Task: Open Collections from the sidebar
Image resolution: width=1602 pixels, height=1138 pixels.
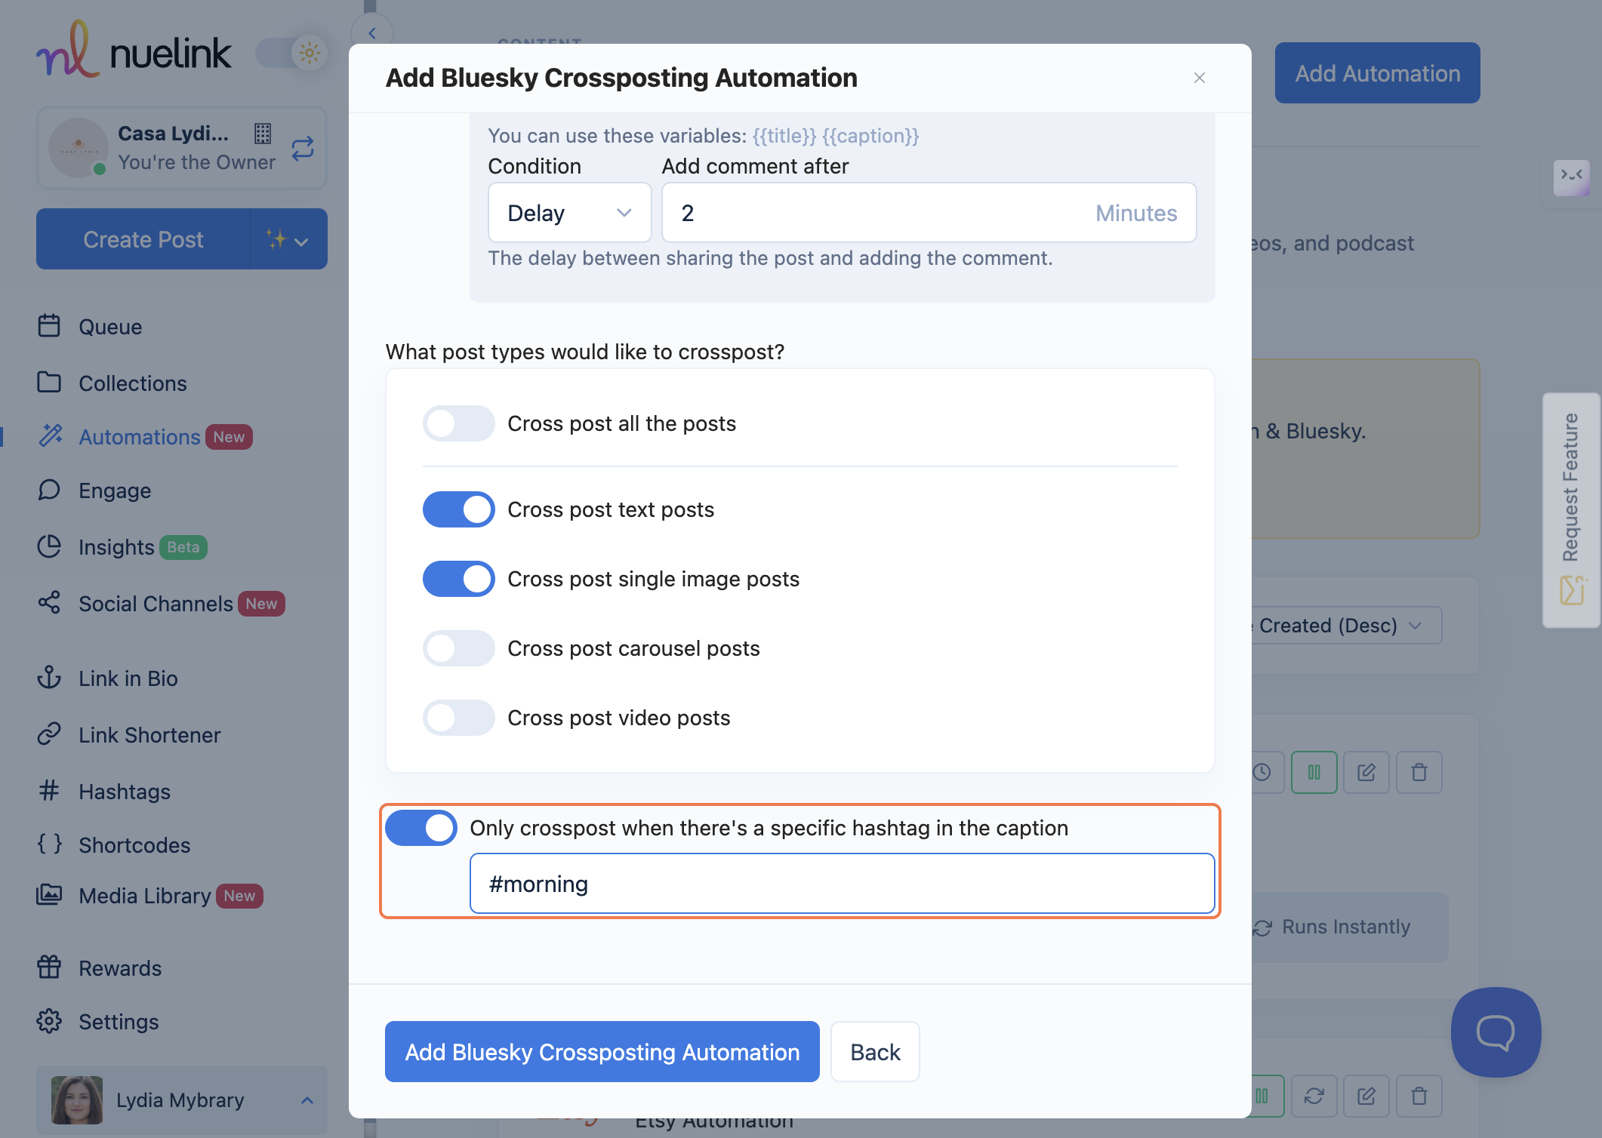Action: 133,383
